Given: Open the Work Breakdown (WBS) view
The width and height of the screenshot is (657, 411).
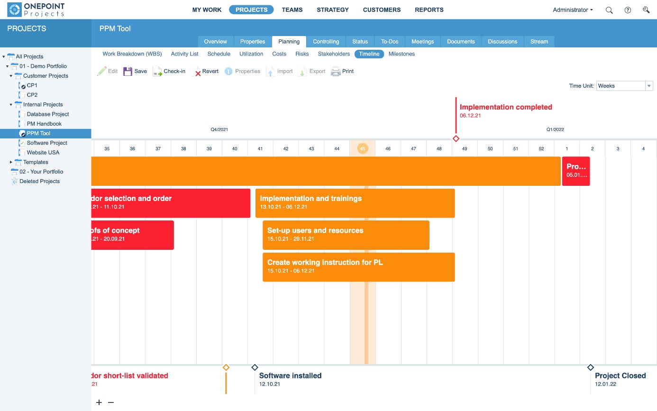Looking at the screenshot, I should click(132, 54).
